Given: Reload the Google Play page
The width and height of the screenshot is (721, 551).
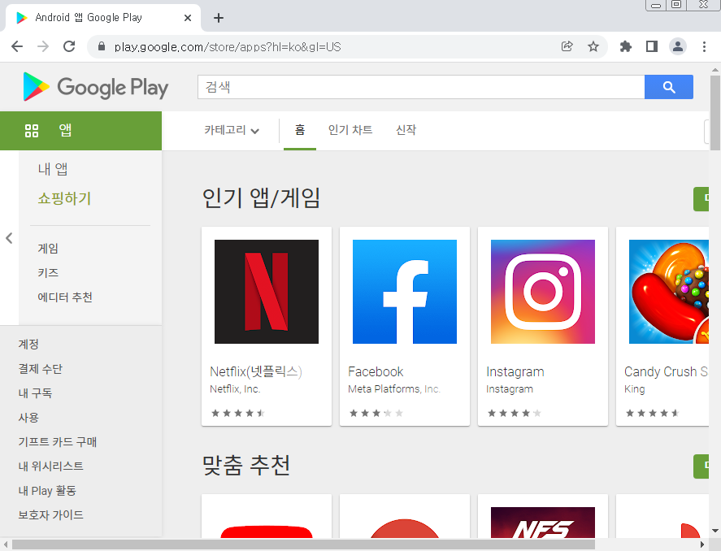Looking at the screenshot, I should tap(69, 46).
